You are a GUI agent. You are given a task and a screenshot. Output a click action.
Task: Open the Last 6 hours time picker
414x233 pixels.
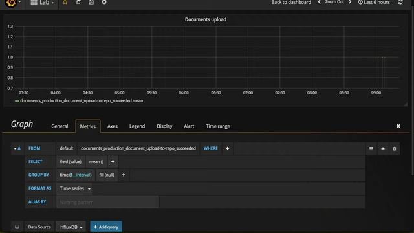(x=374, y=3)
